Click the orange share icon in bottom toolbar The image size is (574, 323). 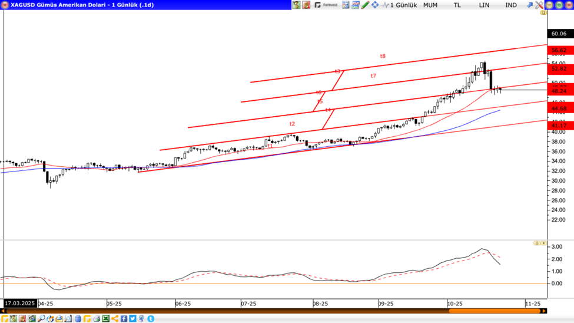point(115,319)
